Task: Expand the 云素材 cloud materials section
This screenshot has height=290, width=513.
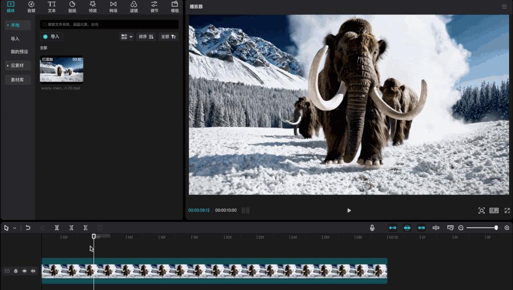Action: [x=17, y=65]
